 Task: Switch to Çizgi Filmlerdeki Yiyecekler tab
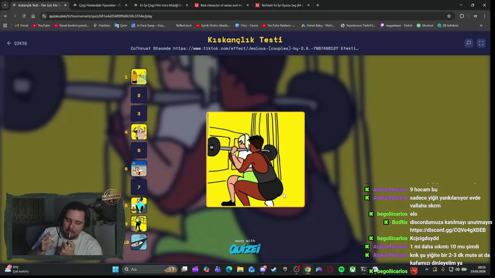tap(100, 5)
